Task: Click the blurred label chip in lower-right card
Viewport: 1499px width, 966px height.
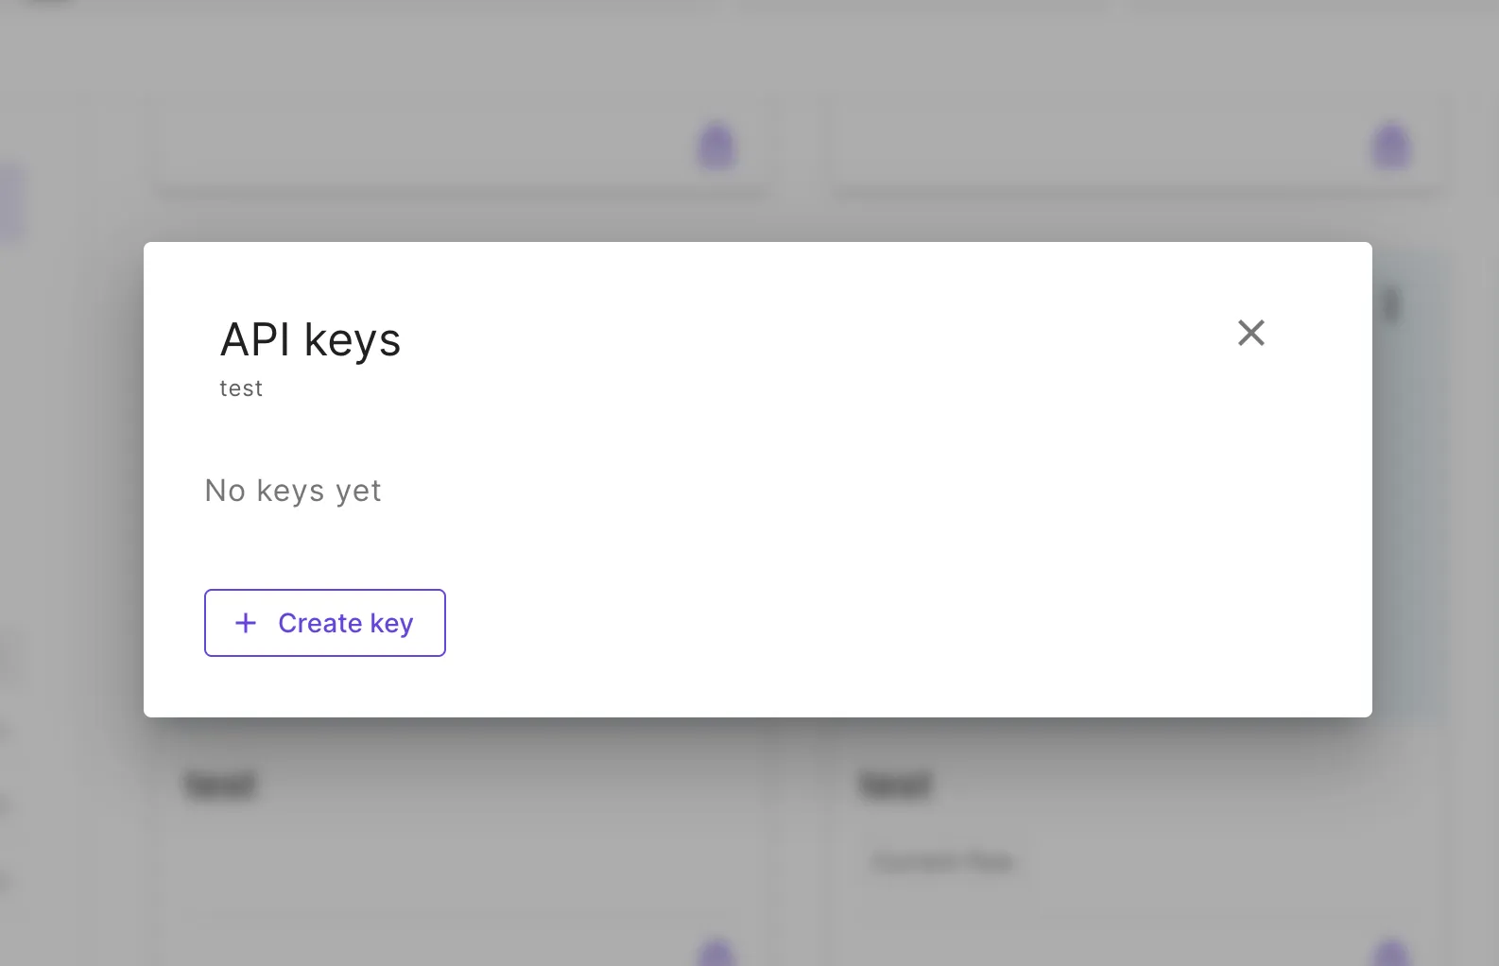Action: (942, 862)
